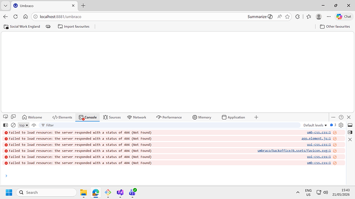View site information icon in address bar
355x199 pixels.
point(35,17)
